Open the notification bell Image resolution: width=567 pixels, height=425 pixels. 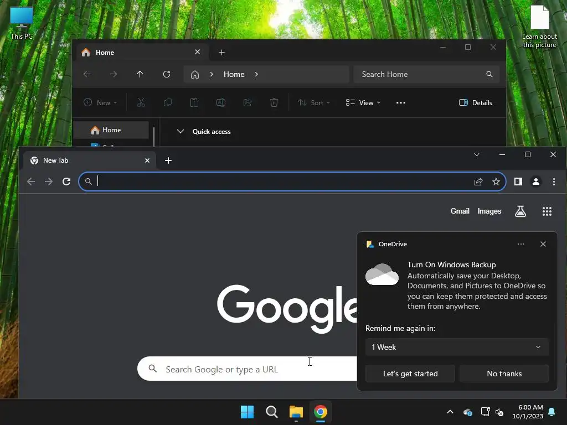point(552,412)
